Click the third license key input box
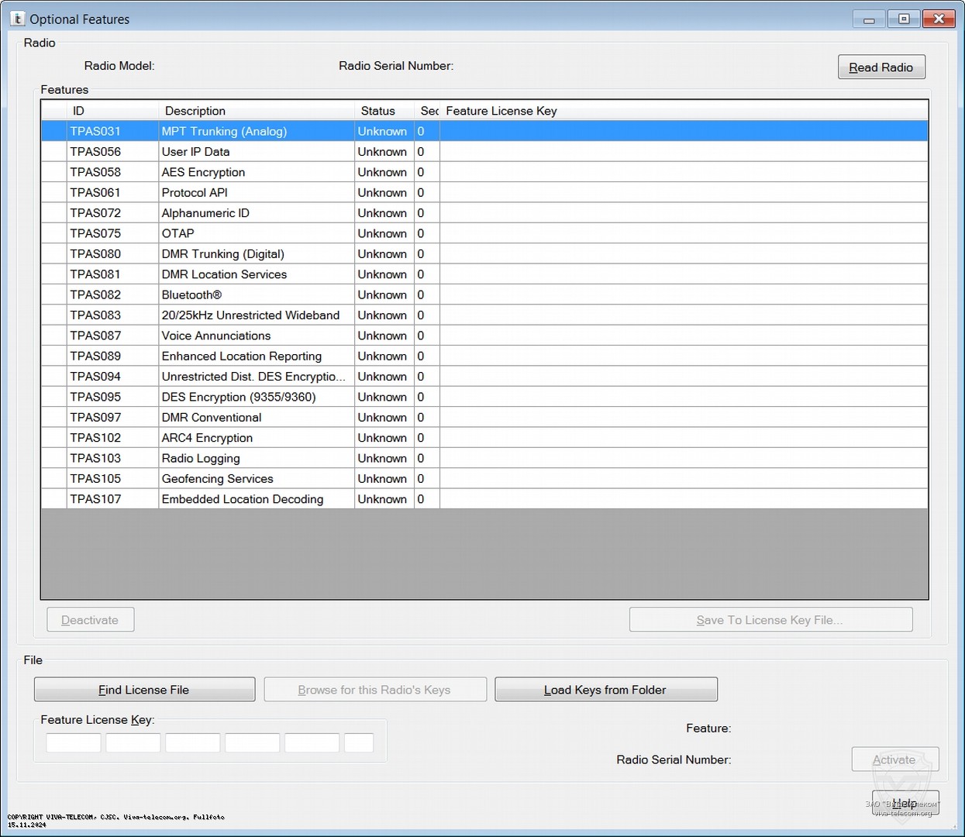 (192, 742)
